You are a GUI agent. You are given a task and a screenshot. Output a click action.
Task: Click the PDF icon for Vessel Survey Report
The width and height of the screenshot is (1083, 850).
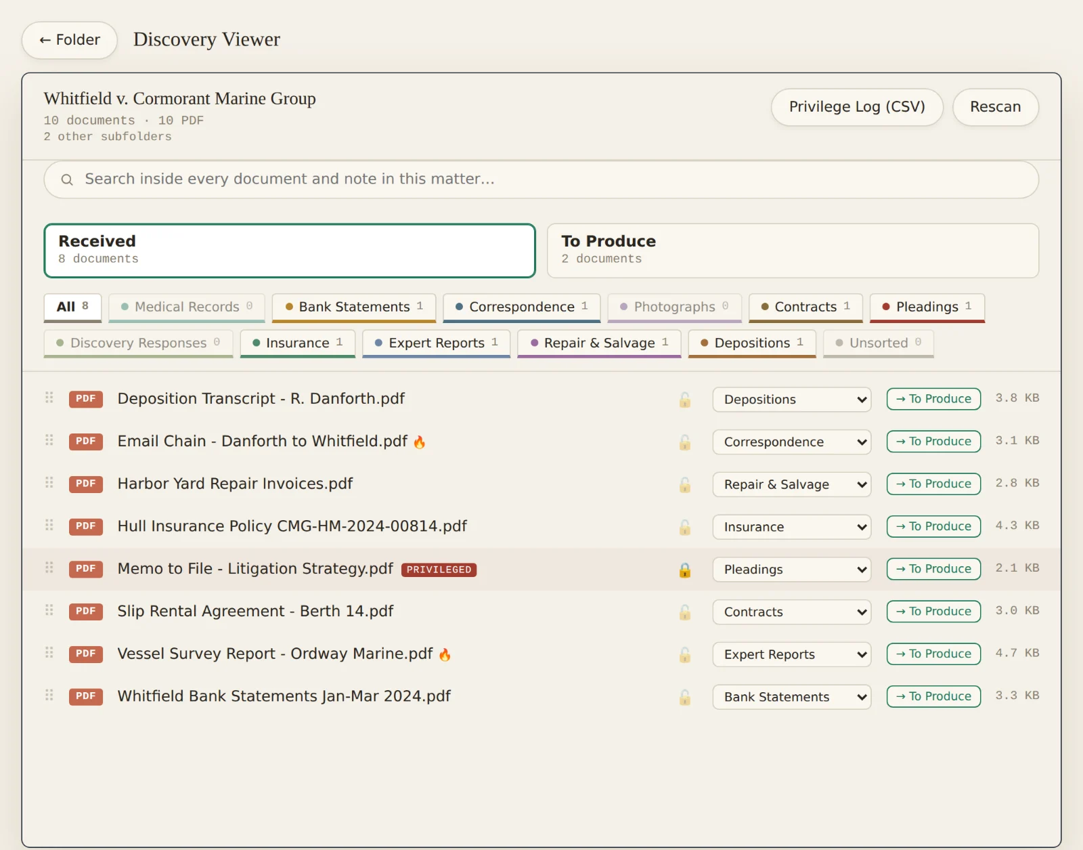(x=86, y=654)
